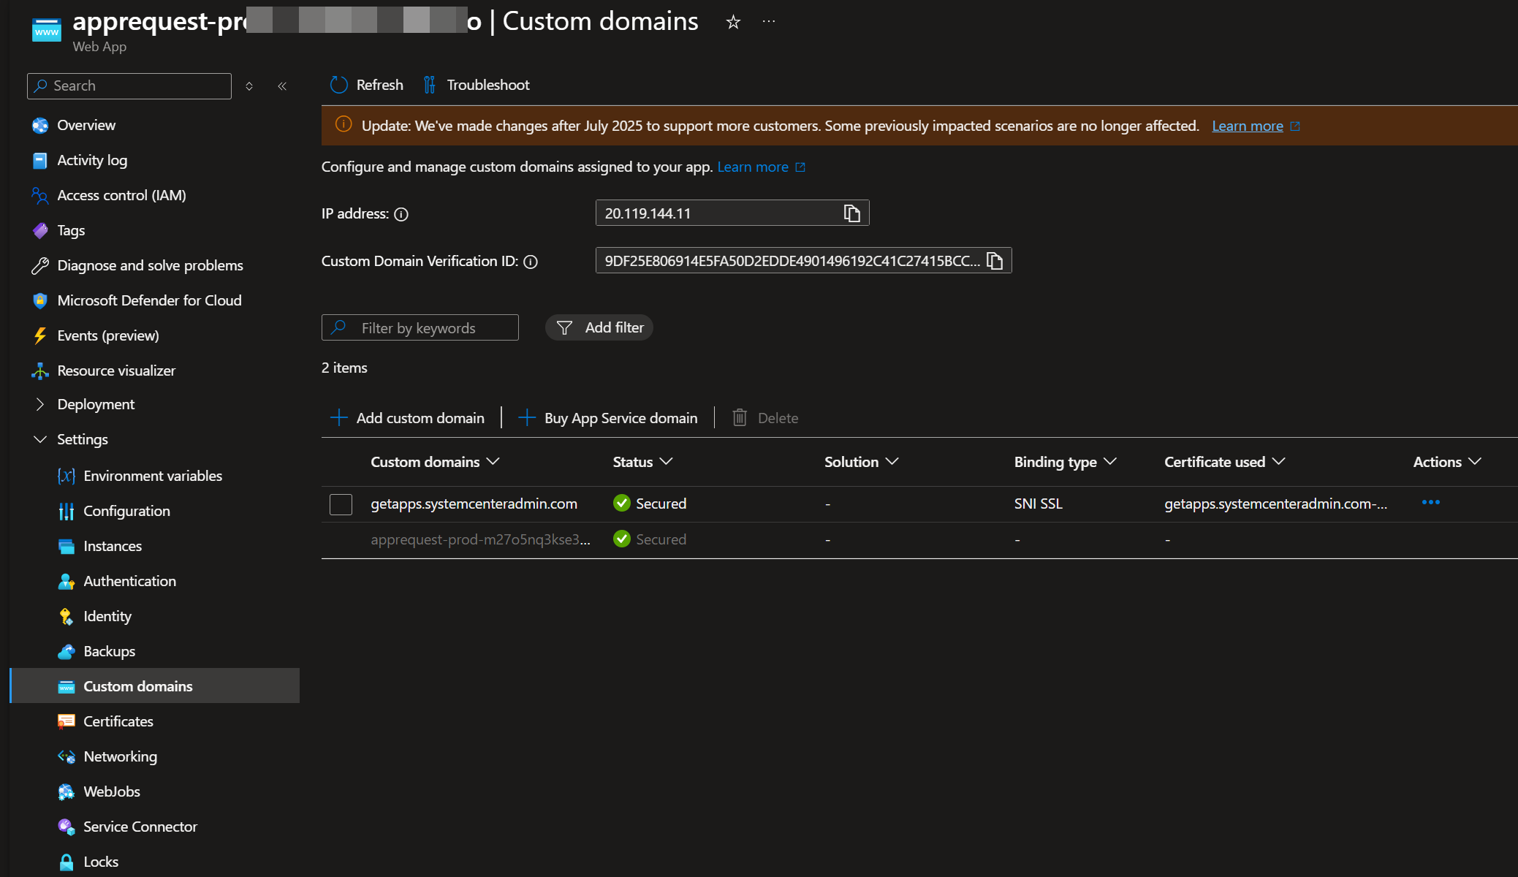Collapse the Settings section
The width and height of the screenshot is (1518, 877).
[x=82, y=439]
